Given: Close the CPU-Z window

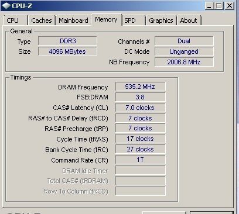Looking at the screenshot, I should pos(229,6).
